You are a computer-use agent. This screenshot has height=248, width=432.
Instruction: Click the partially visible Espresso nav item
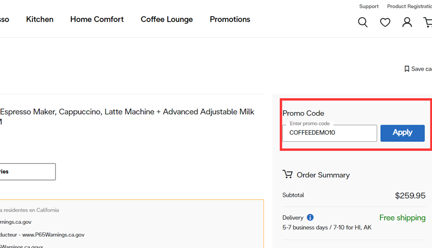(x=4, y=19)
